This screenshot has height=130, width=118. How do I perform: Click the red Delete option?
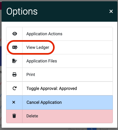point(59,116)
